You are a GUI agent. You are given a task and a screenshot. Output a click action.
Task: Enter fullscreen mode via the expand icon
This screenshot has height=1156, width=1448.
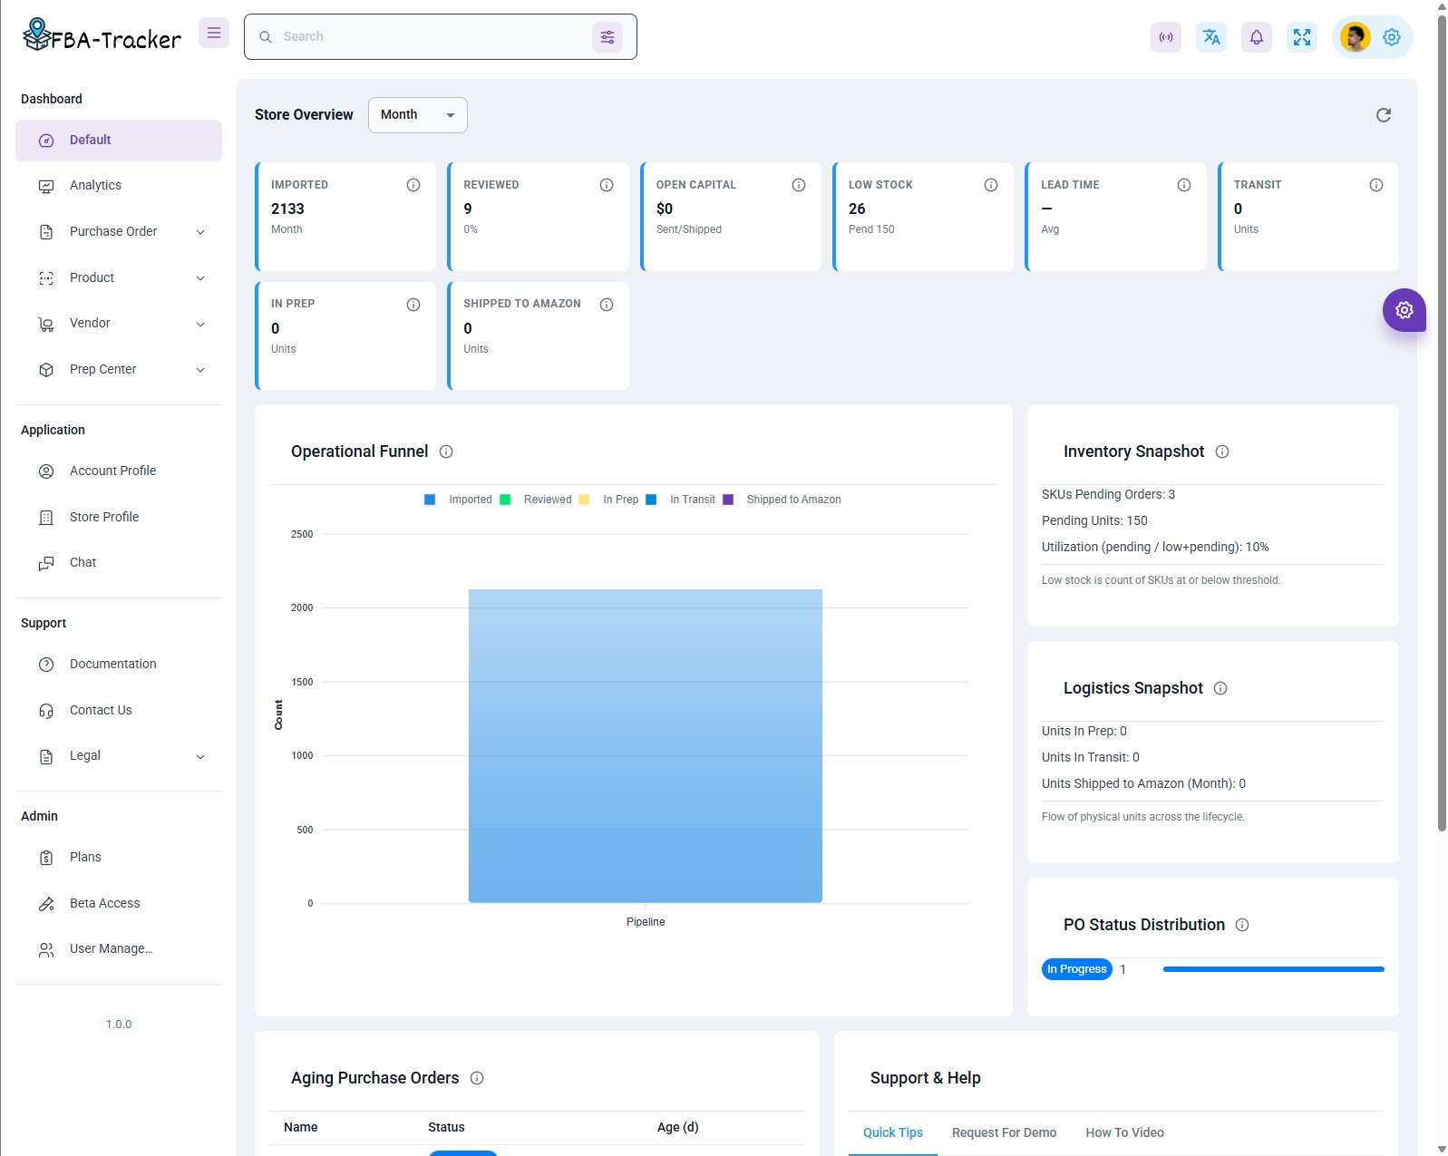coord(1302,37)
